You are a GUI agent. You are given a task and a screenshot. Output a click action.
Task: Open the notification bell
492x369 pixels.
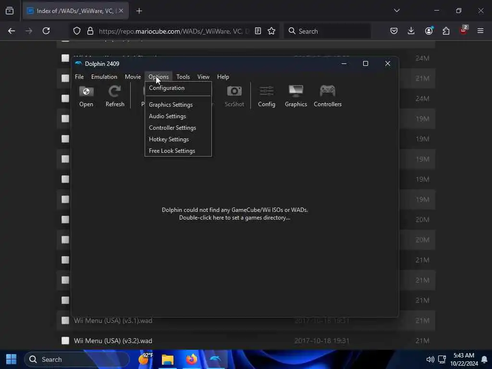pyautogui.click(x=484, y=359)
